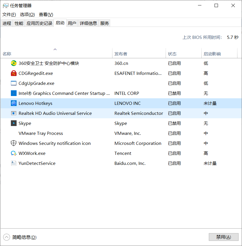Select the WXWork.exe row name
The width and height of the screenshot is (242, 246).
pos(32,153)
